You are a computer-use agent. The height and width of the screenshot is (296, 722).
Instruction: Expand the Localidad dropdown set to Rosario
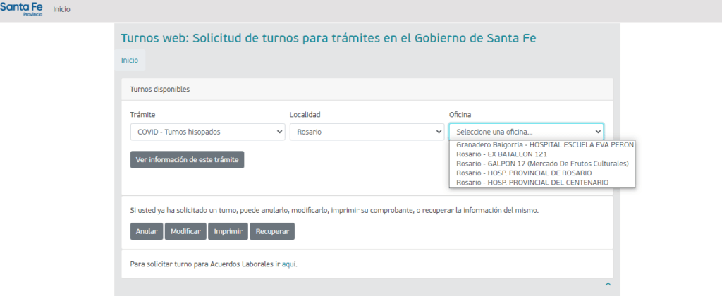pyautogui.click(x=367, y=132)
